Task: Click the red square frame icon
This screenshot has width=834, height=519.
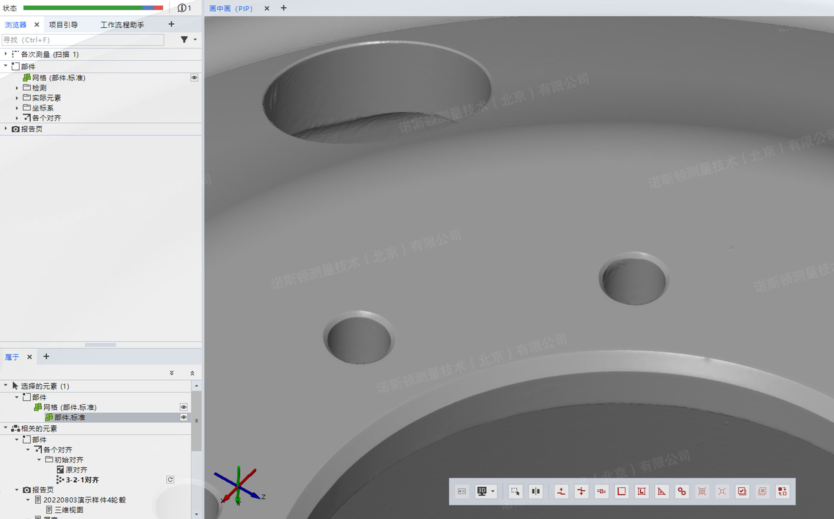Action: coord(622,491)
